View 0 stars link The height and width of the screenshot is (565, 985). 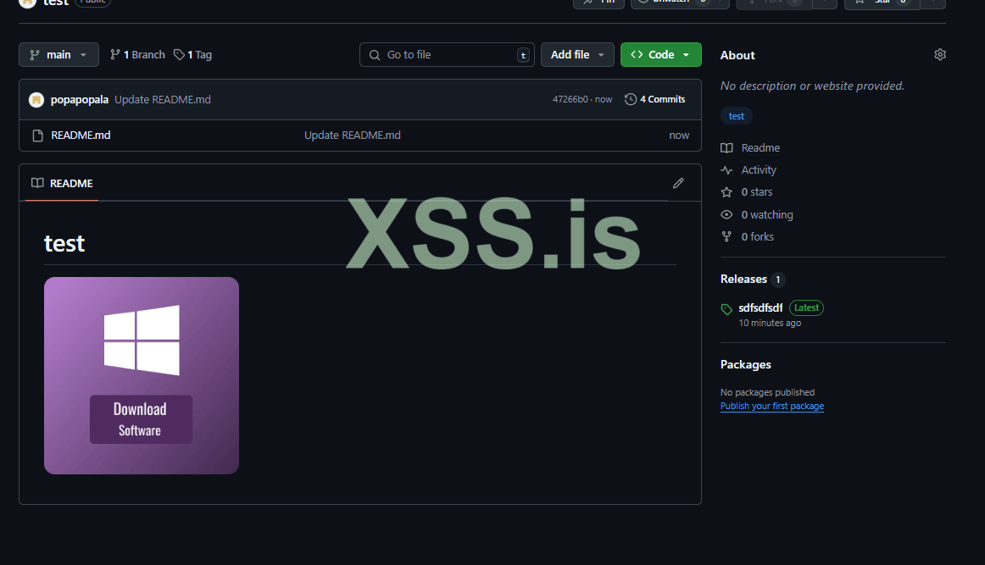[756, 192]
